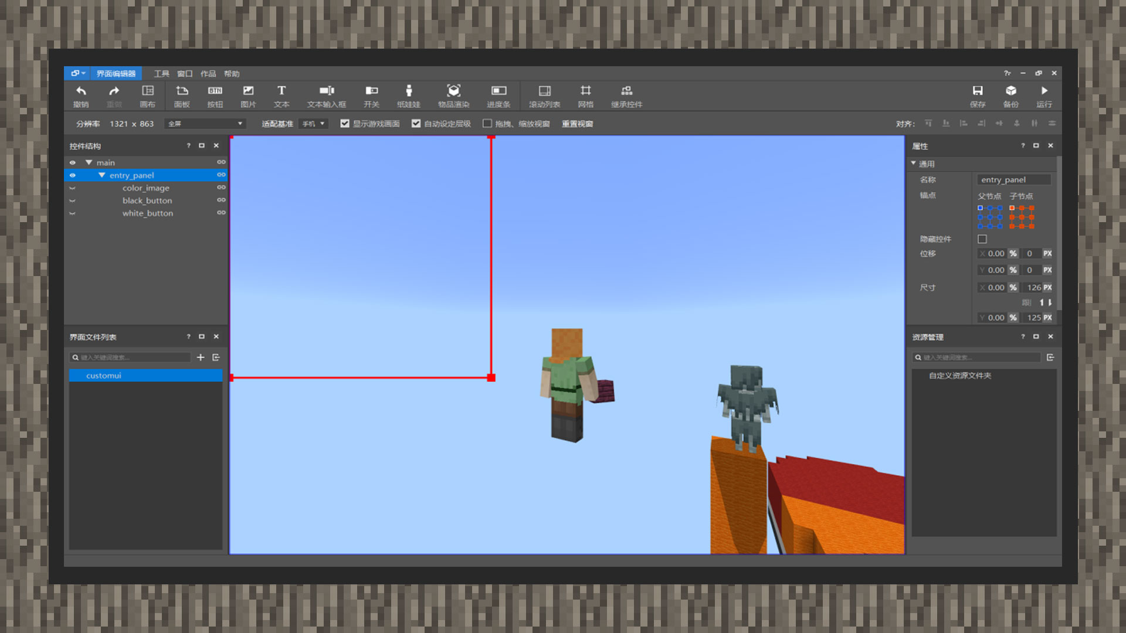Image resolution: width=1126 pixels, height=633 pixels.
Task: Click the import icon in 界面文件列表 panel
Action: 216,358
